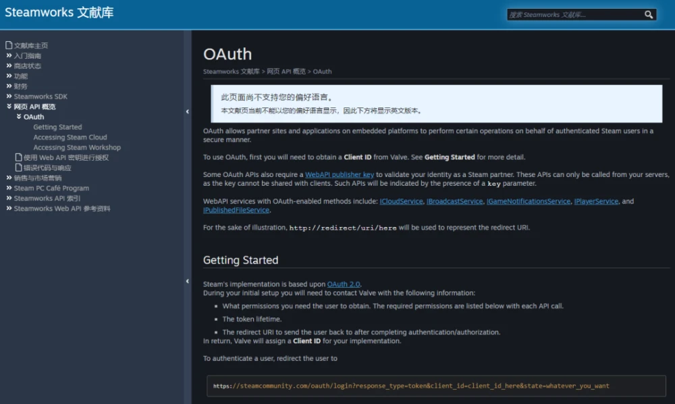
Task: Expand the Steamworks SDK section
Action: (9, 97)
